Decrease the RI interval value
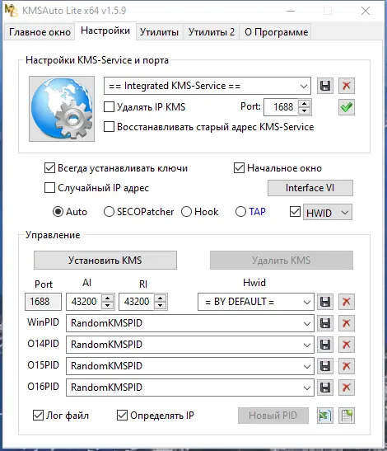 pos(161,305)
